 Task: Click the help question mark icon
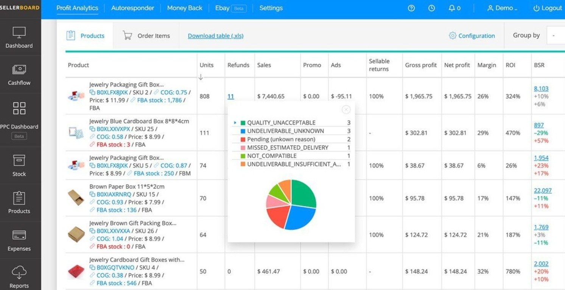[x=411, y=8]
